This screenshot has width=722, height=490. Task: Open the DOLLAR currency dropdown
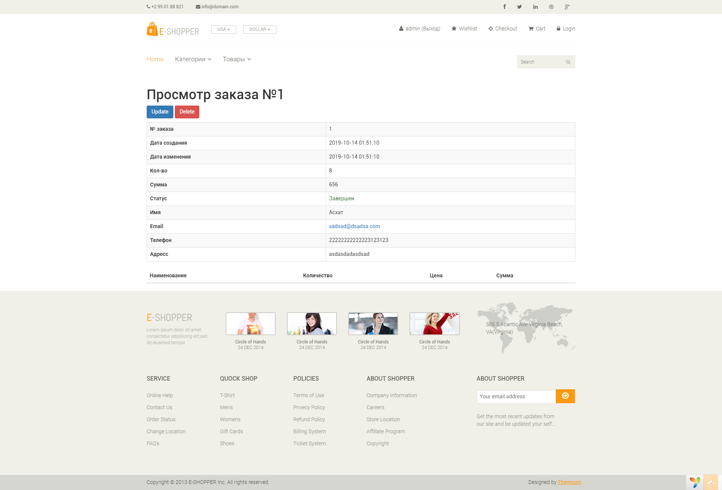[259, 29]
